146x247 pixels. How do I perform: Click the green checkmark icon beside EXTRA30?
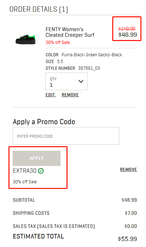tap(41, 171)
